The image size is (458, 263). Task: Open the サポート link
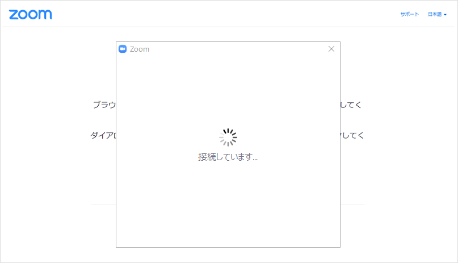tap(410, 14)
